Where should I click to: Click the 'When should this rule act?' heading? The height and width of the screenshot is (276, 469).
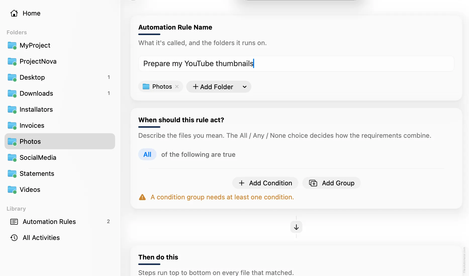tap(181, 120)
